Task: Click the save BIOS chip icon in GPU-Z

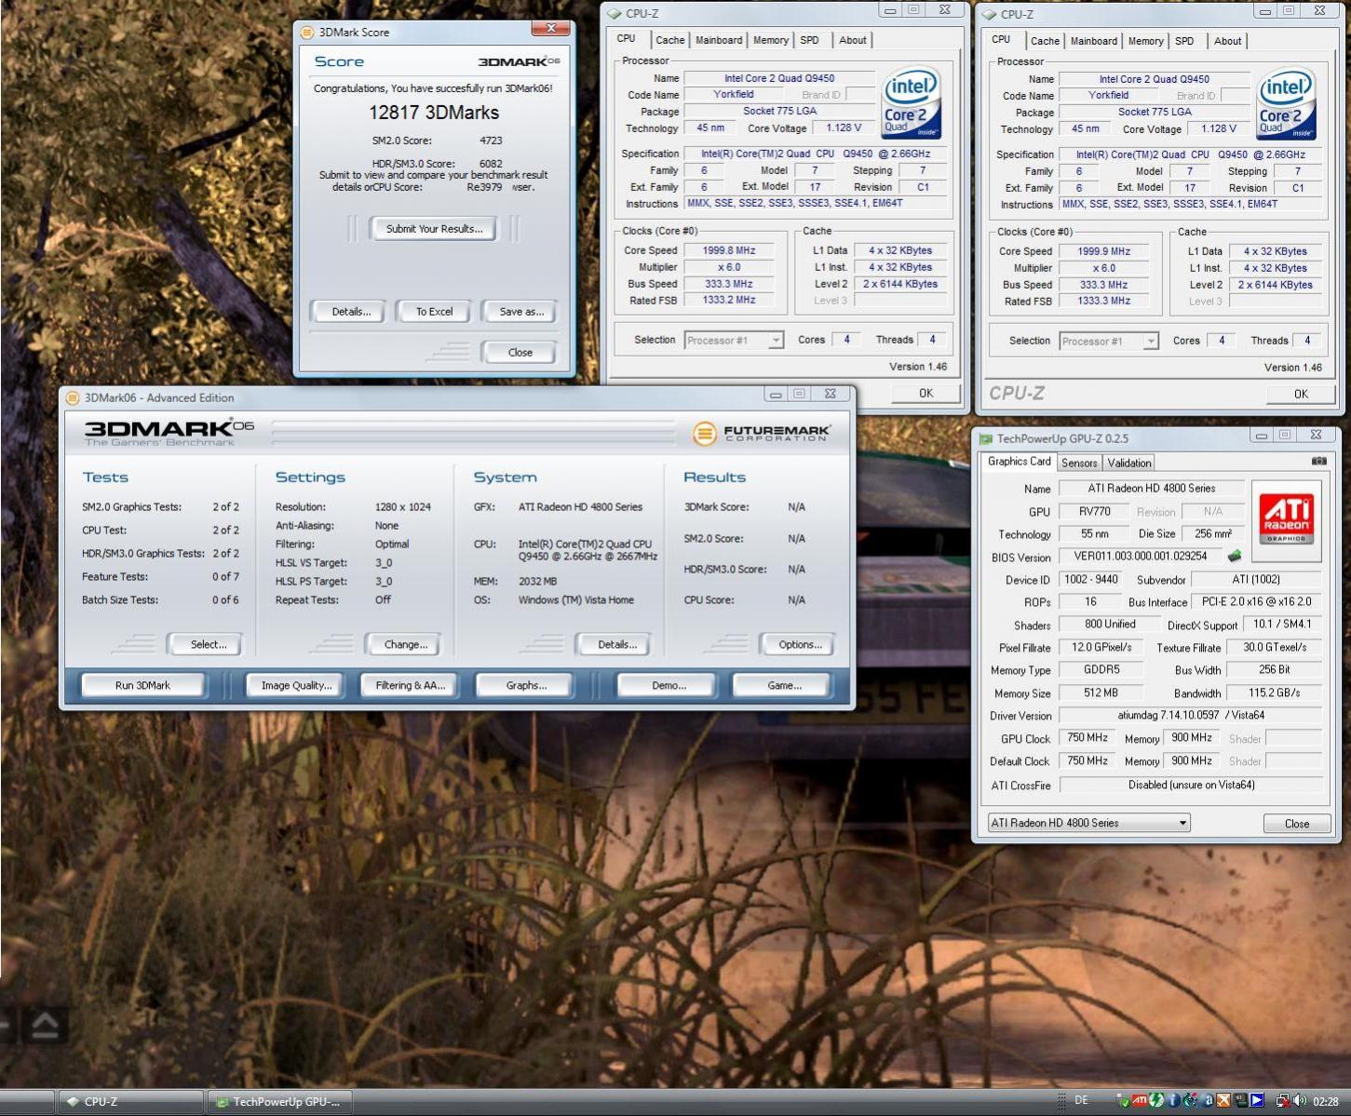Action: [x=1235, y=556]
